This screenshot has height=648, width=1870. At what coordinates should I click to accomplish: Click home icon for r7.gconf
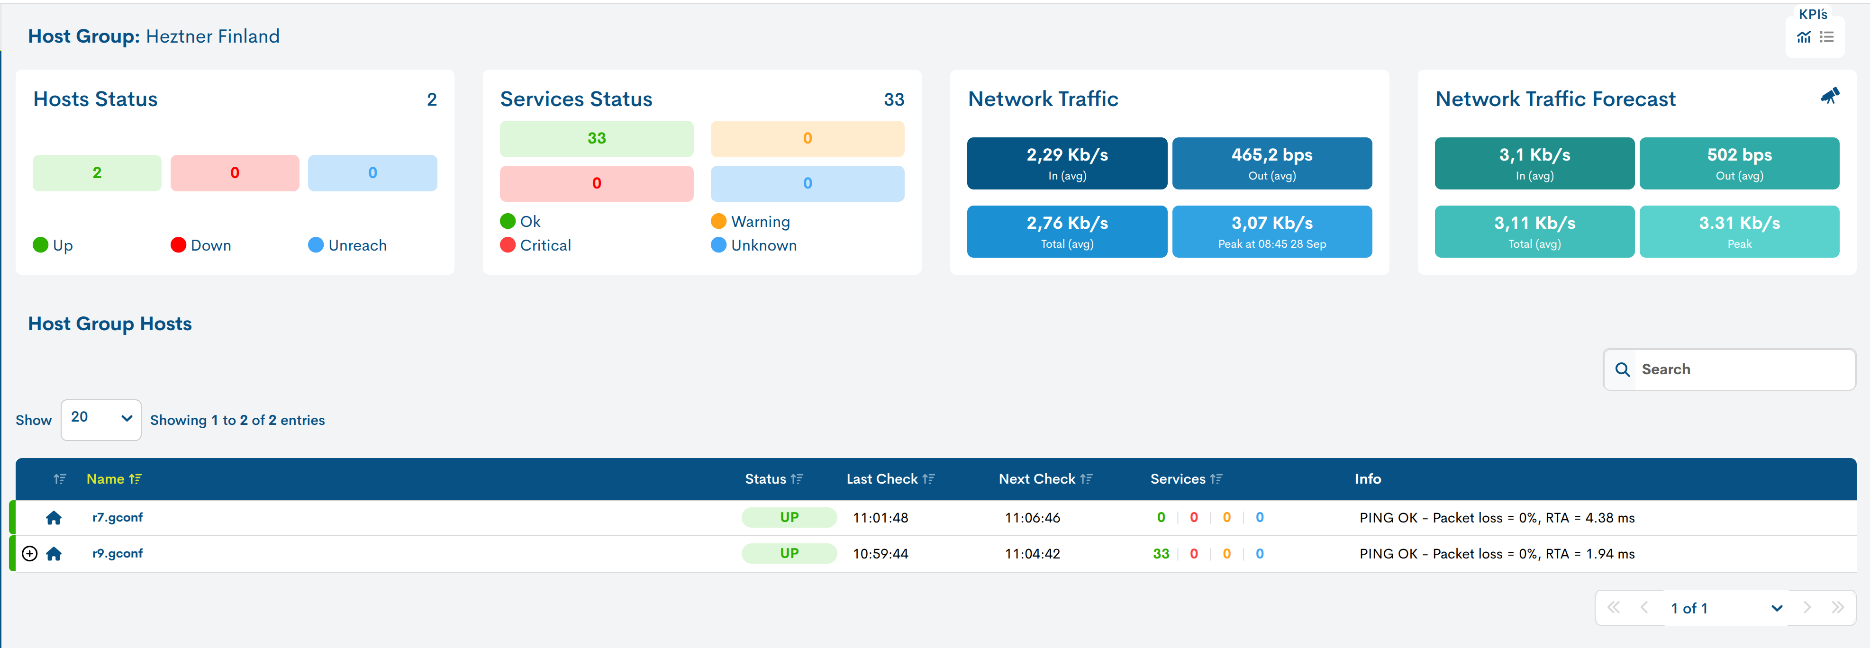pyautogui.click(x=54, y=517)
